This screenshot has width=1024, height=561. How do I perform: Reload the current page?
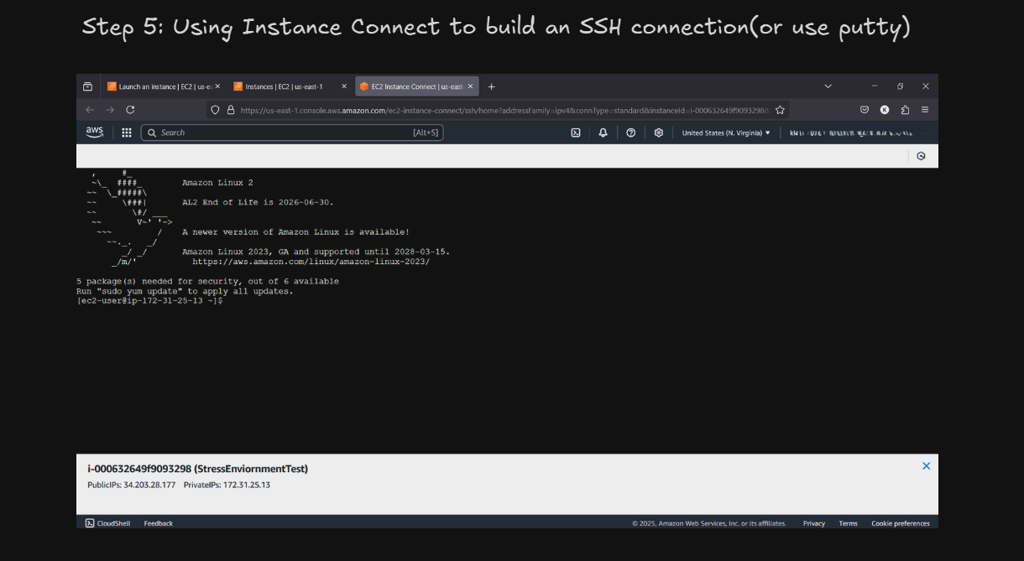coord(130,110)
